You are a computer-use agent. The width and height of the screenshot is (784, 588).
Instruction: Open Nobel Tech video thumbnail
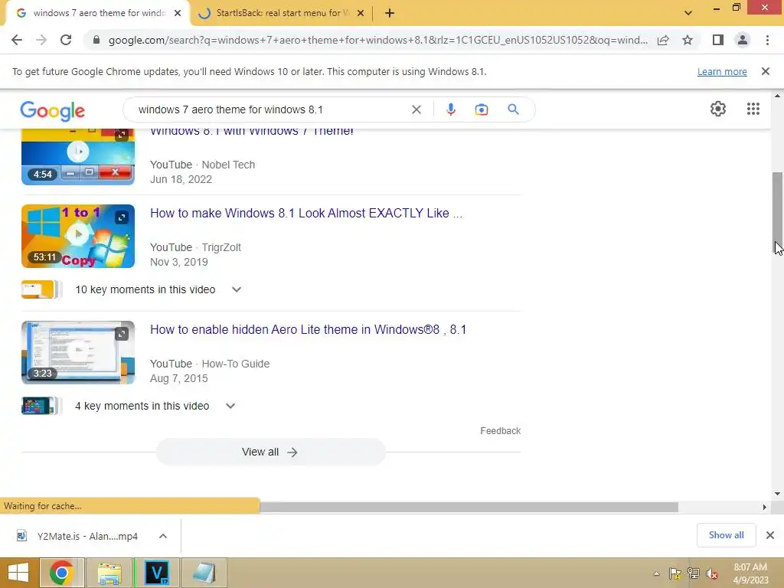coord(78,157)
